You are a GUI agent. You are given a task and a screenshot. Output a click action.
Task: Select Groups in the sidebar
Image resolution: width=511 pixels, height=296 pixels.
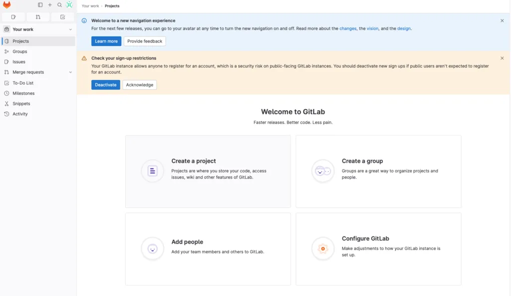coord(20,51)
